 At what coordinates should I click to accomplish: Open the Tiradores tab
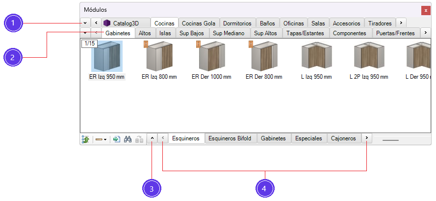pyautogui.click(x=380, y=23)
